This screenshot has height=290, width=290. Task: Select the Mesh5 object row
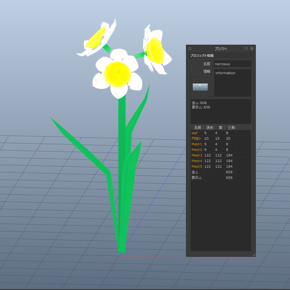197,166
